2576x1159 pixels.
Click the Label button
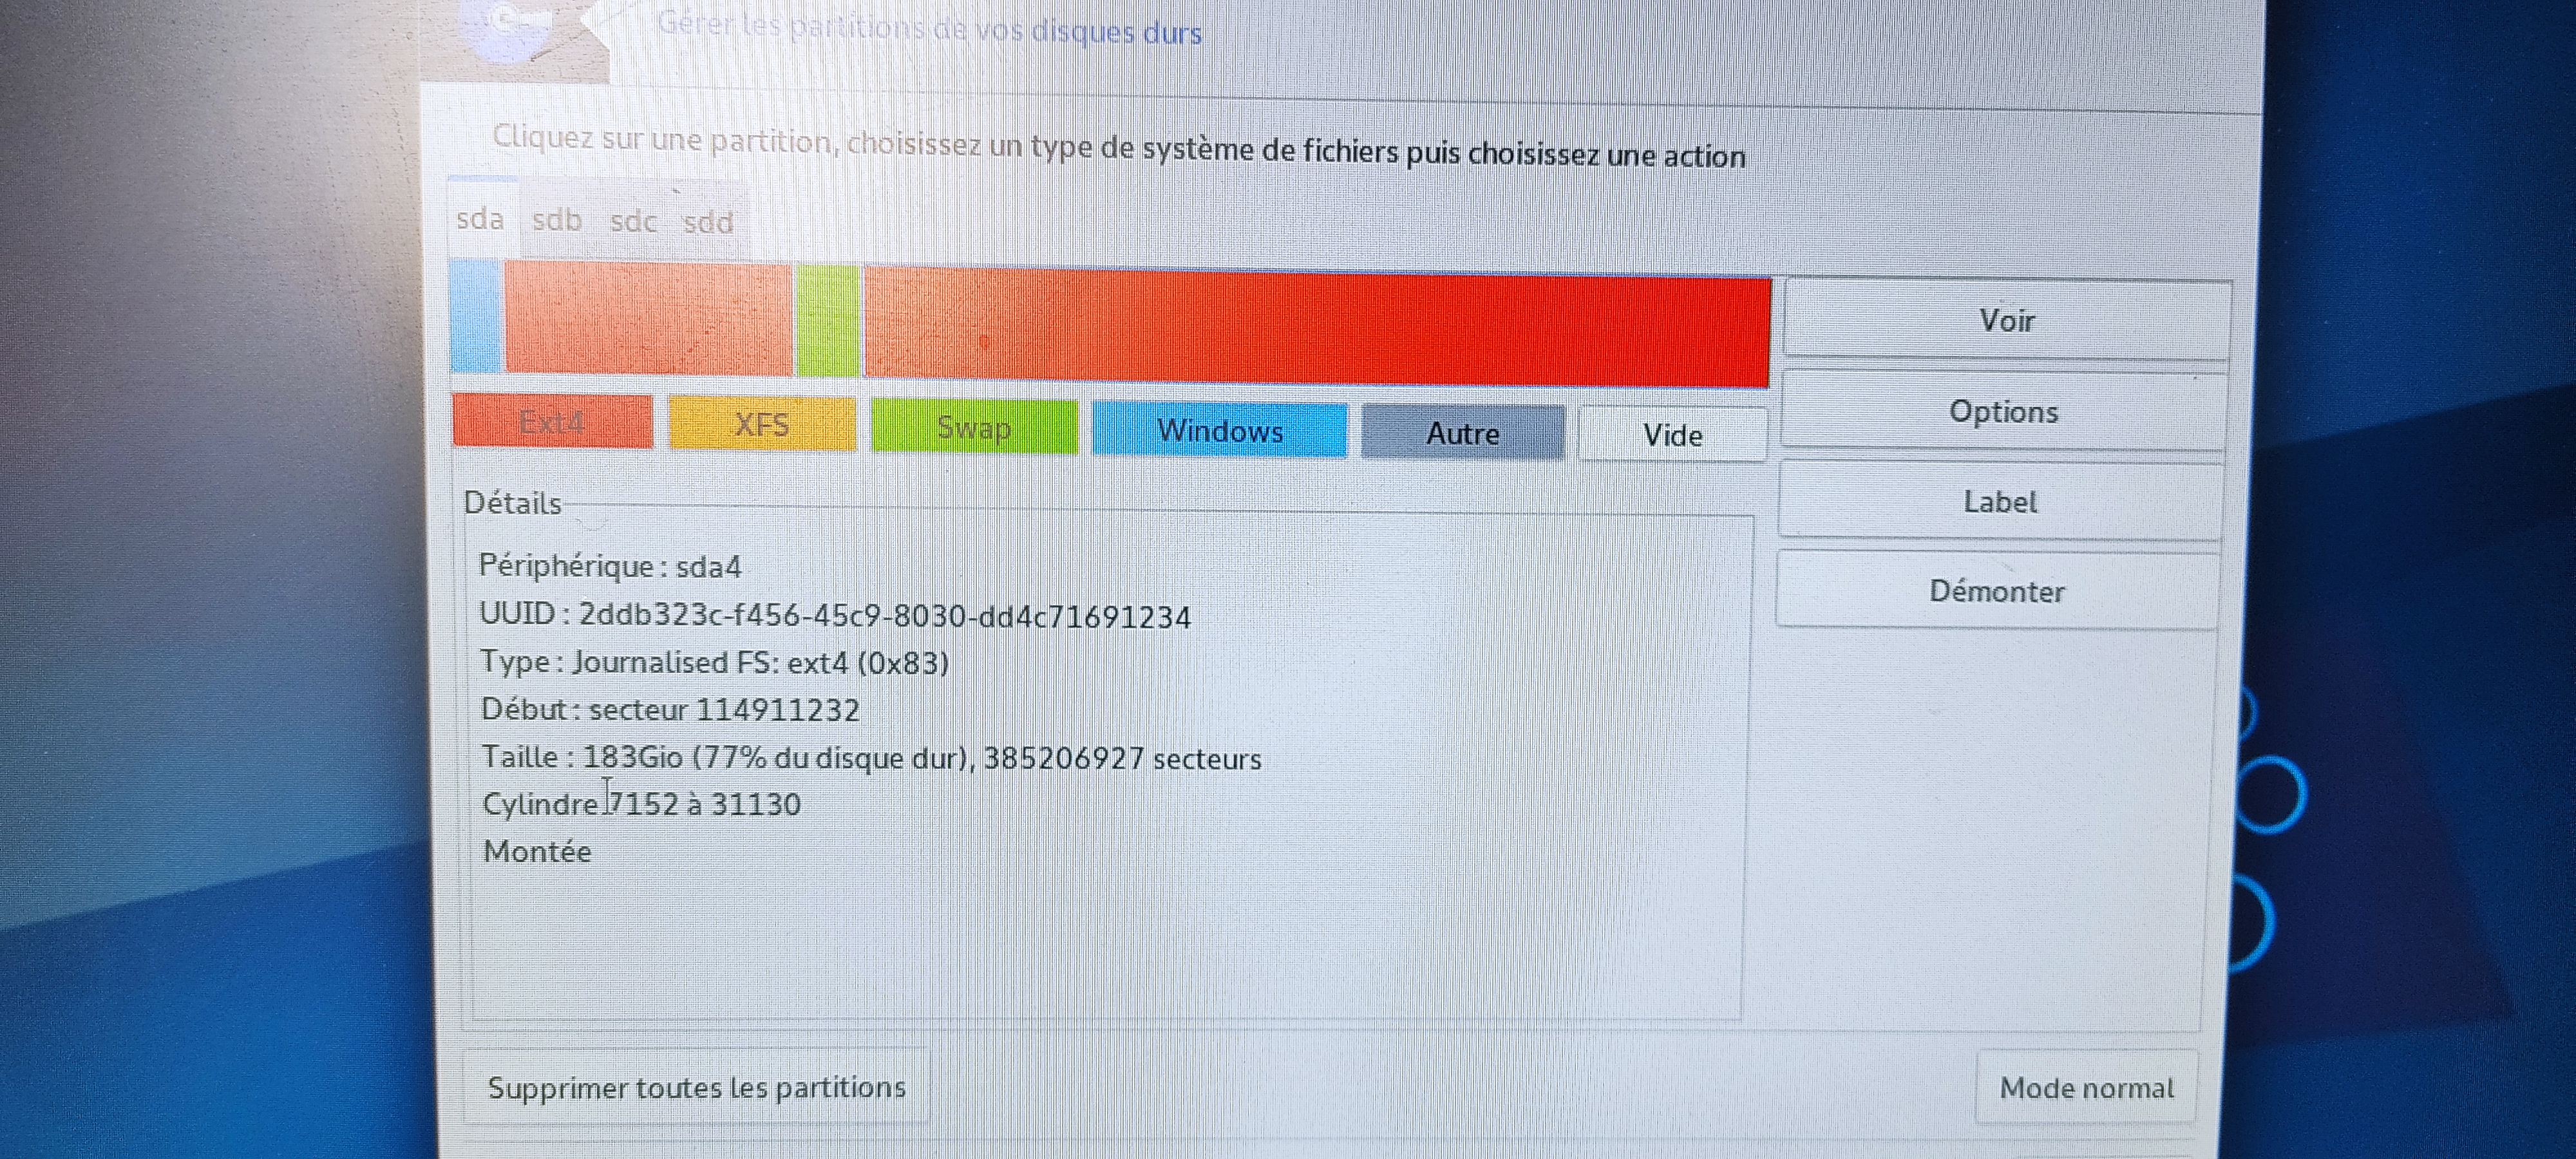[x=2000, y=501]
